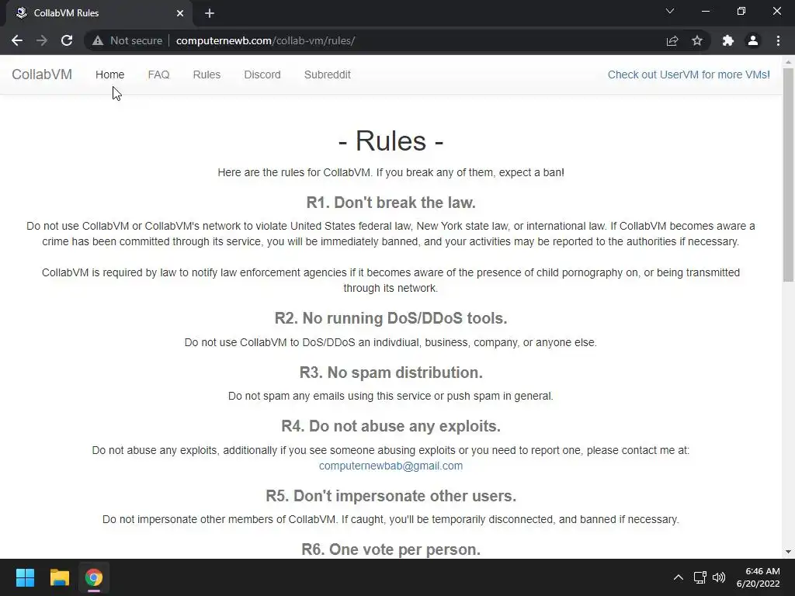Click the Chrome taskbar icon
The width and height of the screenshot is (795, 596).
[x=94, y=577]
